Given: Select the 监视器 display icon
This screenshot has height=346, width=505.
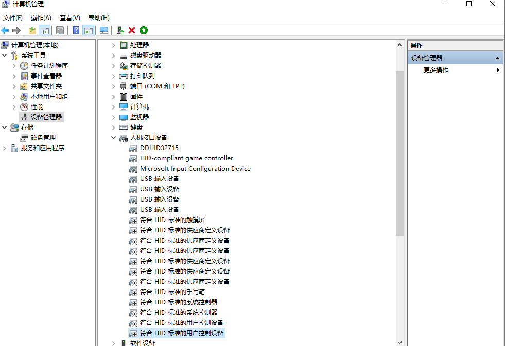Looking at the screenshot, I should 124,117.
